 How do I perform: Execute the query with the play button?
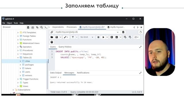click(103, 37)
